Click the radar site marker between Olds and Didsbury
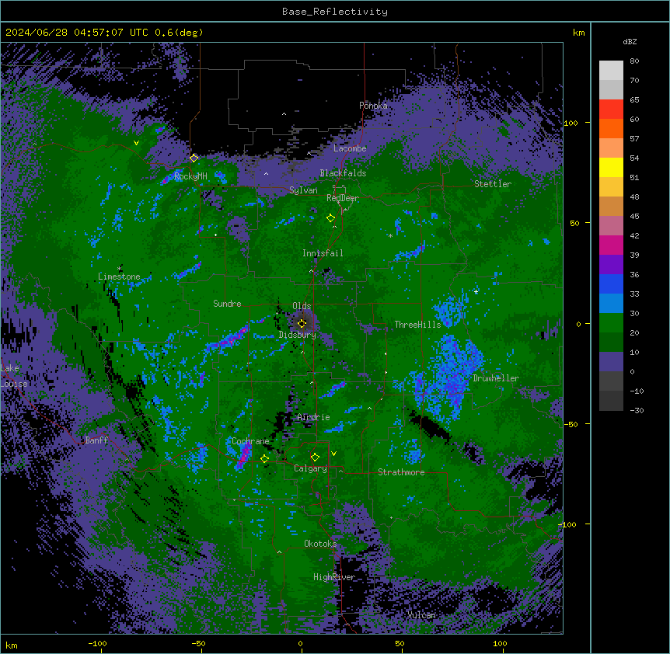 (x=302, y=323)
